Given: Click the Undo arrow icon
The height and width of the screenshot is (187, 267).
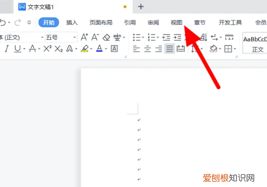Looking at the screenshot, I should (x=3, y=23).
